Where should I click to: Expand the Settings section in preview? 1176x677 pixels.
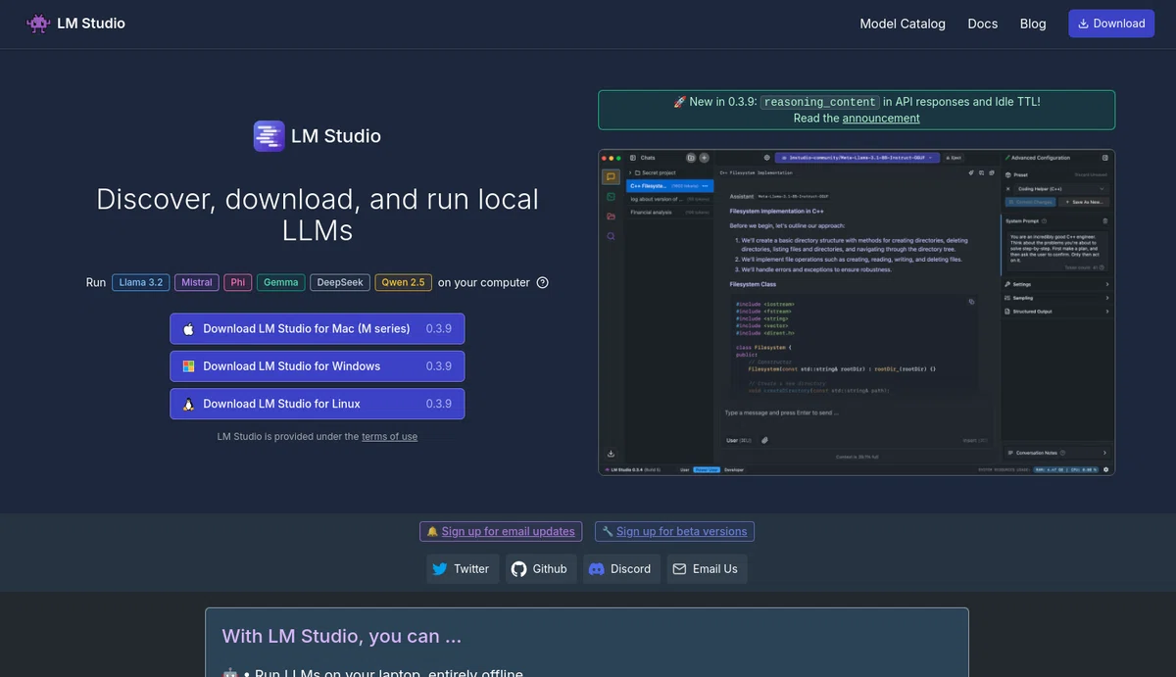click(1057, 284)
